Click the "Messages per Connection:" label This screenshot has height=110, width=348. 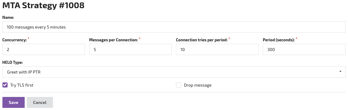coord(114,40)
